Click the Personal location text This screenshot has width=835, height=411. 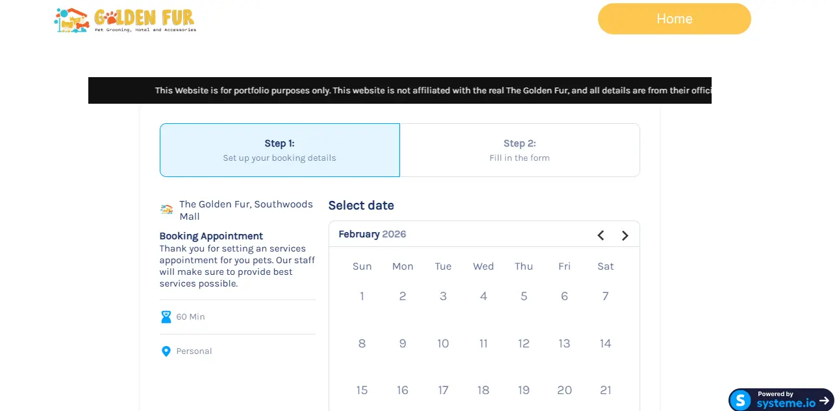pos(194,351)
